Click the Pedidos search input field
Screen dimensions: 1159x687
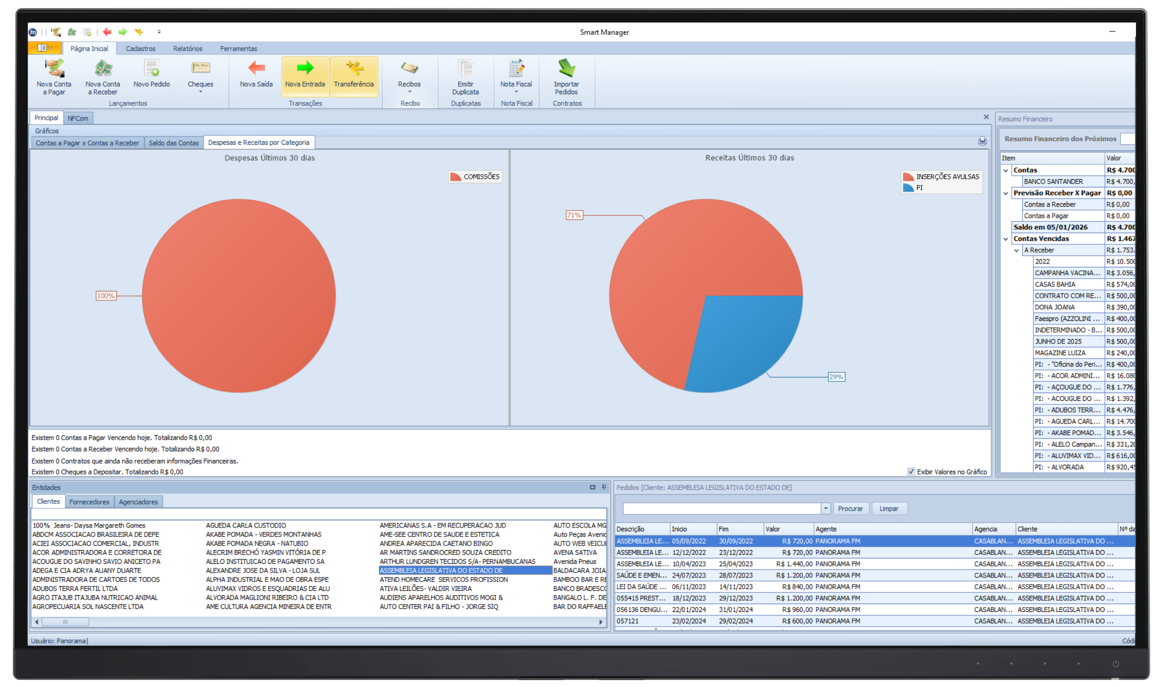(x=722, y=509)
